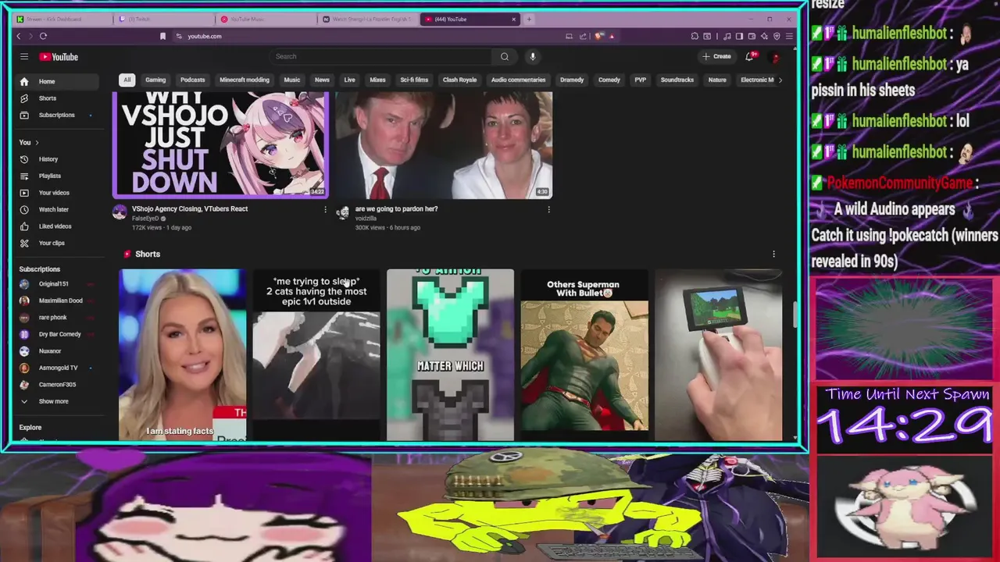
Task: Open the notifications bell
Action: 750,56
